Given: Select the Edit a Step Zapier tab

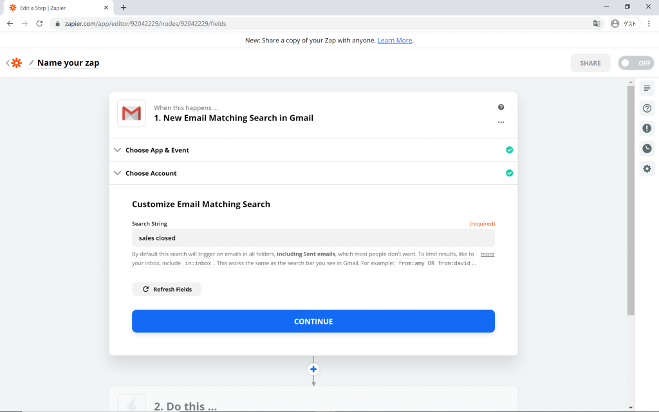Looking at the screenshot, I should 59,8.
